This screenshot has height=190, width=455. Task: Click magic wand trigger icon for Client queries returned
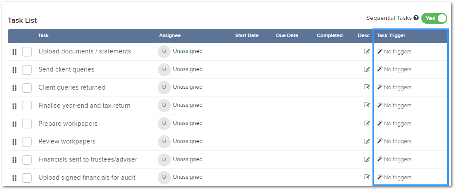(380, 87)
